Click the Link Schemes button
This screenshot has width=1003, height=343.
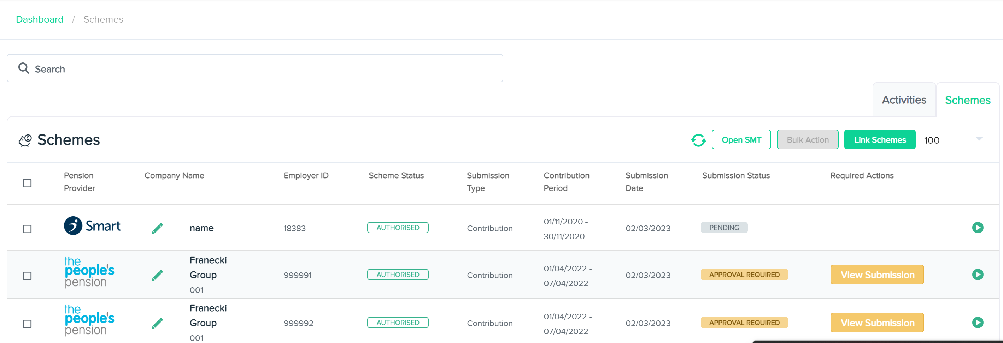(x=880, y=140)
